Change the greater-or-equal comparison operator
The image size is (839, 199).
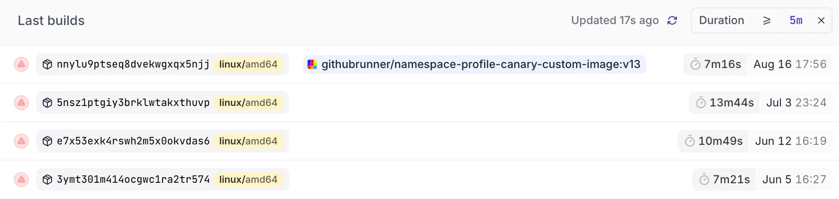[x=767, y=20]
